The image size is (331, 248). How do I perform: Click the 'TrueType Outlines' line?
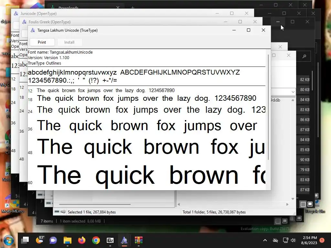click(44, 63)
